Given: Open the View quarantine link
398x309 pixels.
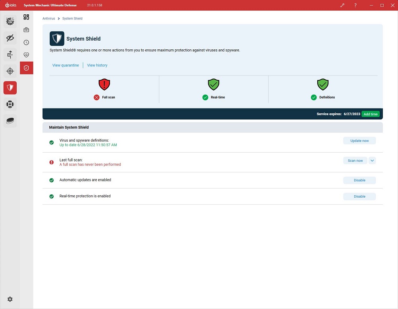Looking at the screenshot, I should (x=66, y=65).
